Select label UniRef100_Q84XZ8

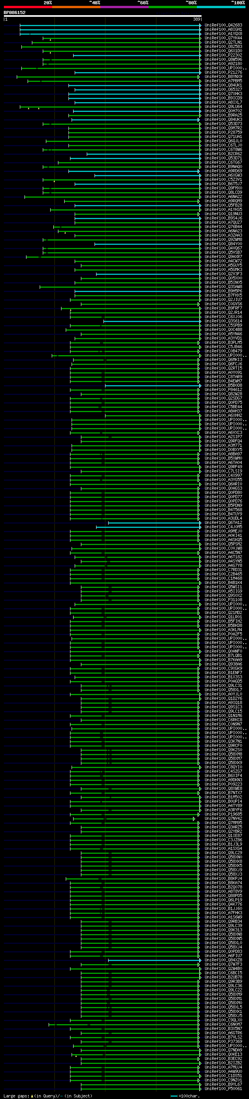(223, 960)
